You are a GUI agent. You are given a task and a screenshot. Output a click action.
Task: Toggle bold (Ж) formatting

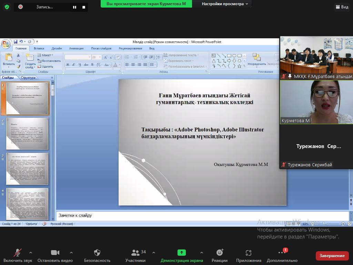coord(68,65)
